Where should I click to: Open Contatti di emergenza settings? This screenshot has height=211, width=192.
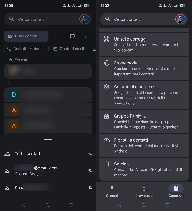click(x=144, y=95)
